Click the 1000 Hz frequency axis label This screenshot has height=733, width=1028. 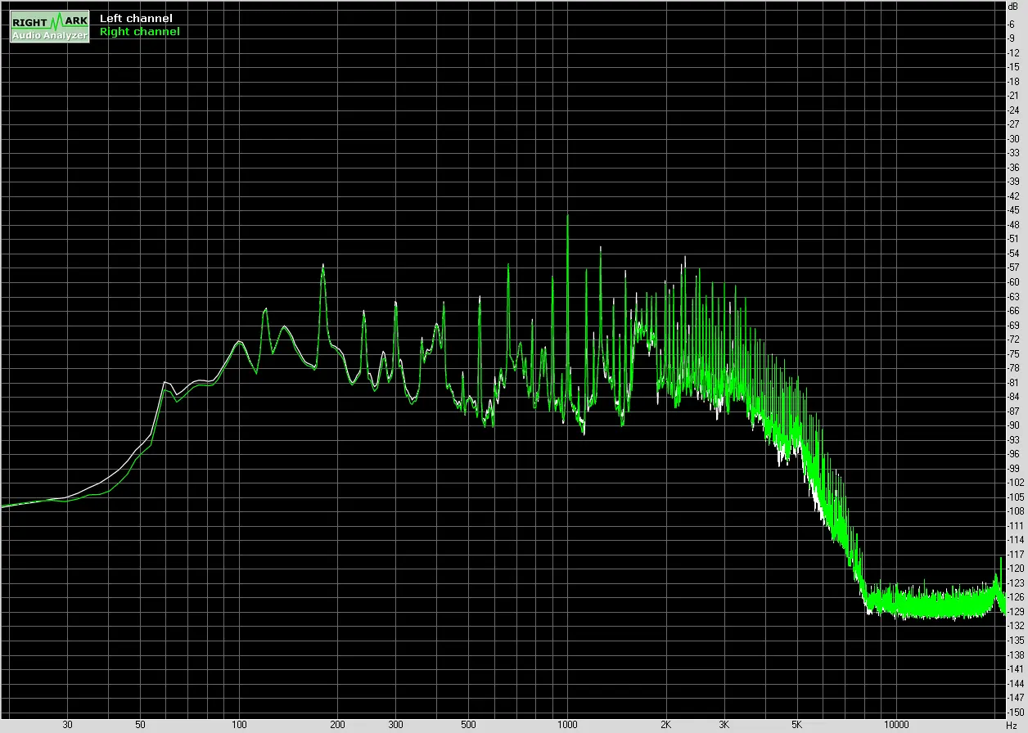[x=567, y=725]
